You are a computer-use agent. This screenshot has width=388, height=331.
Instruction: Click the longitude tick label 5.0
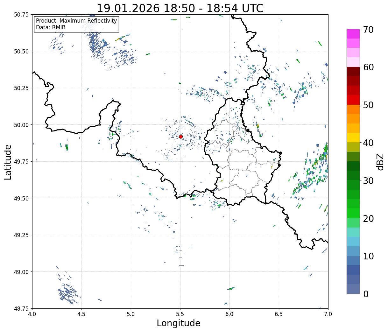tap(131, 314)
